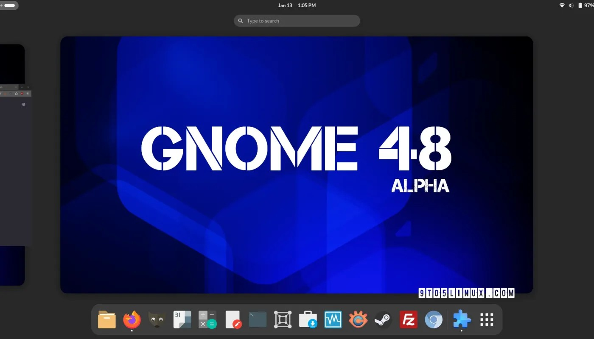Open the FileZilla FTP client
This screenshot has height=339, width=594.
click(x=408, y=320)
